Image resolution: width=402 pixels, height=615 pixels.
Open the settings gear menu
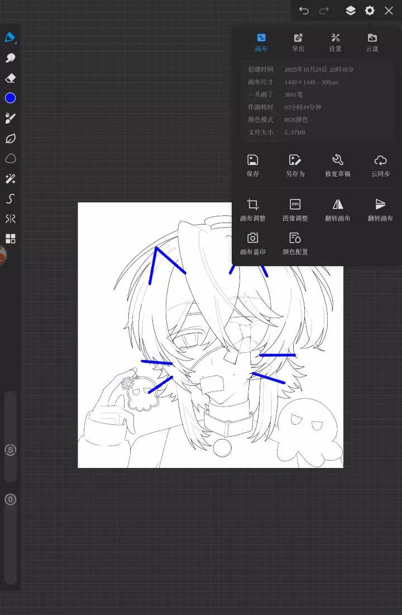370,11
